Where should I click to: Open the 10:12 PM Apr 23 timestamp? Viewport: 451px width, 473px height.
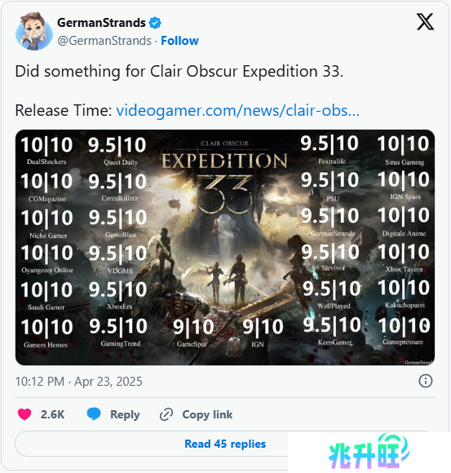[79, 382]
